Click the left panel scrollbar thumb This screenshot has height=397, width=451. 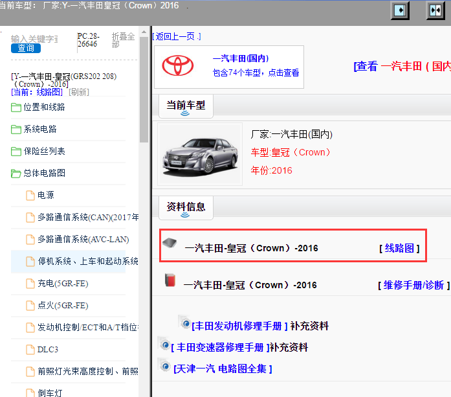point(144,89)
